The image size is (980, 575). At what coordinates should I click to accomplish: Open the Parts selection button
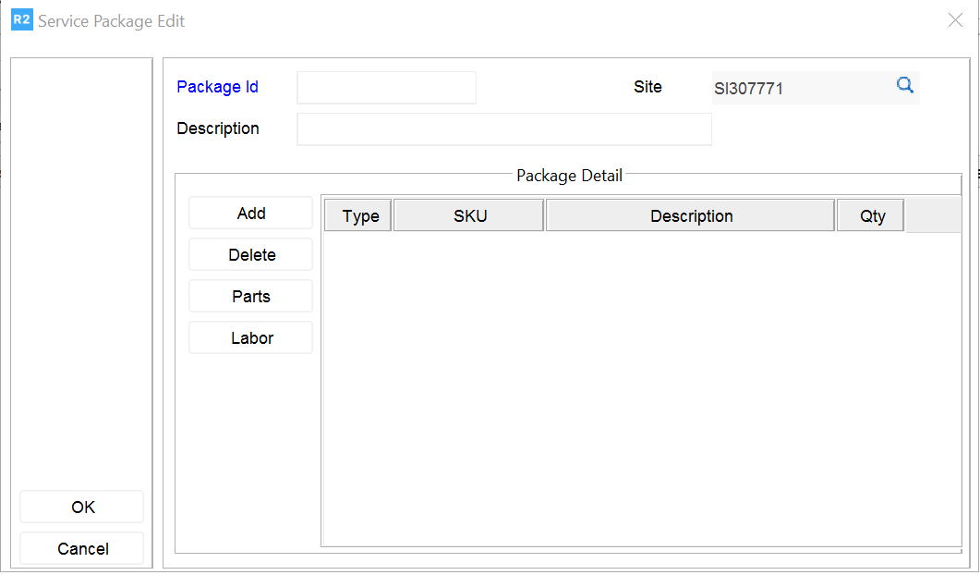click(250, 297)
